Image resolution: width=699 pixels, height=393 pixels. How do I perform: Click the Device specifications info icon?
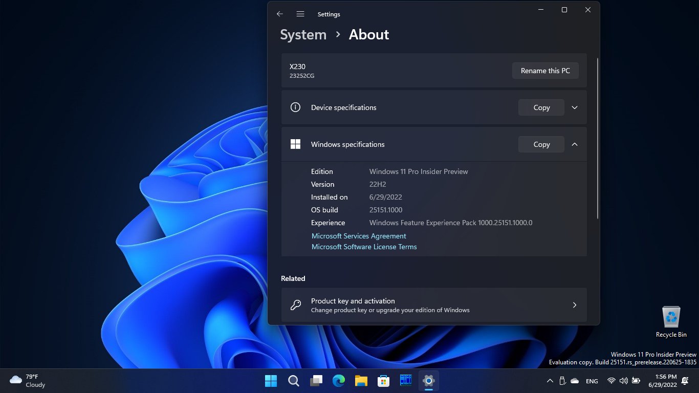click(x=295, y=107)
